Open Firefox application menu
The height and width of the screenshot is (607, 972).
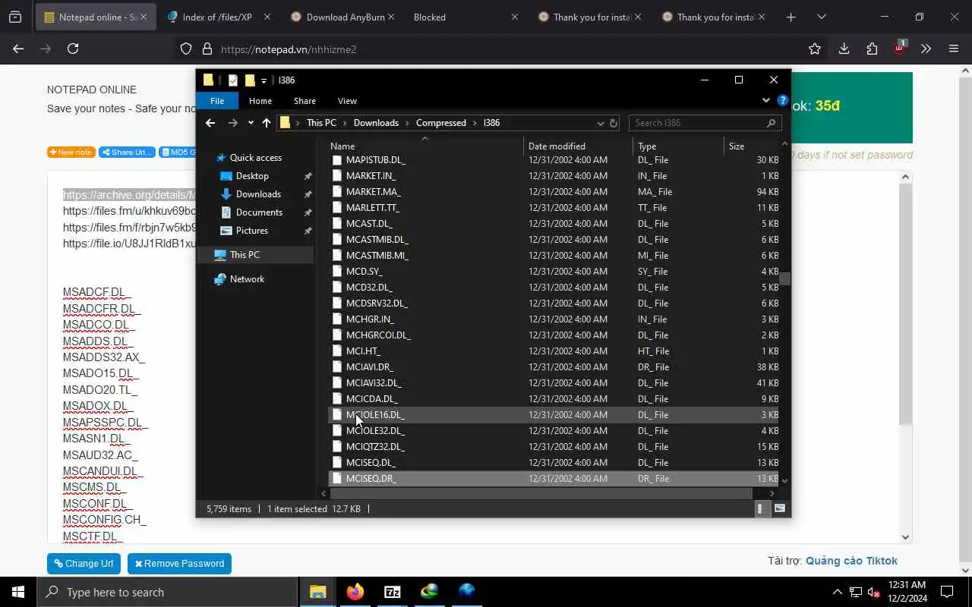click(x=954, y=49)
